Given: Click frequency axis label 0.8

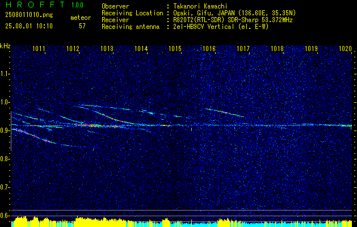Looking at the screenshot, I should tap(4, 159).
